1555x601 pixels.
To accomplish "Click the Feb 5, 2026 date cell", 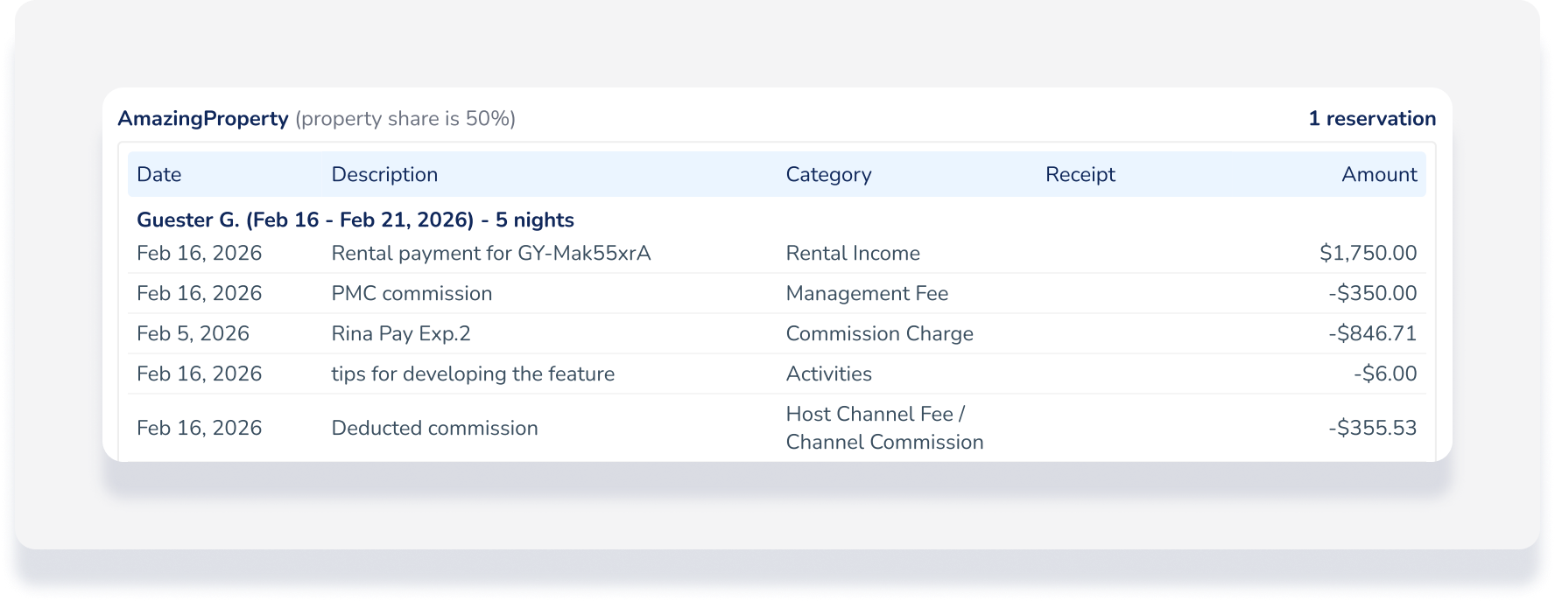I will pyautogui.click(x=193, y=334).
